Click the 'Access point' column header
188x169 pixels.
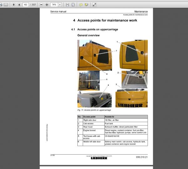(93, 117)
